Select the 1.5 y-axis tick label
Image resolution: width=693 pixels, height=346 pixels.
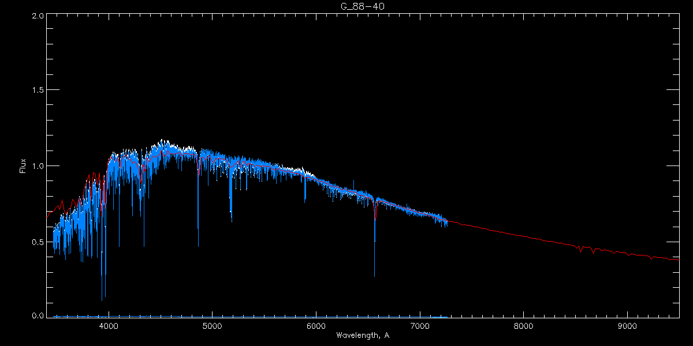(x=38, y=91)
